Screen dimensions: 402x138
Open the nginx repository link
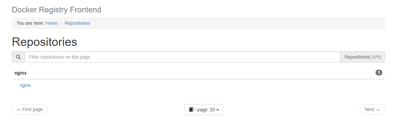pos(25,85)
